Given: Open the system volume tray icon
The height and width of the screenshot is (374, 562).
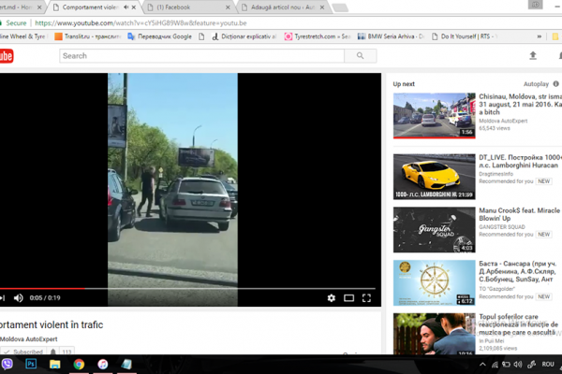Looking at the screenshot, I should tap(518, 365).
